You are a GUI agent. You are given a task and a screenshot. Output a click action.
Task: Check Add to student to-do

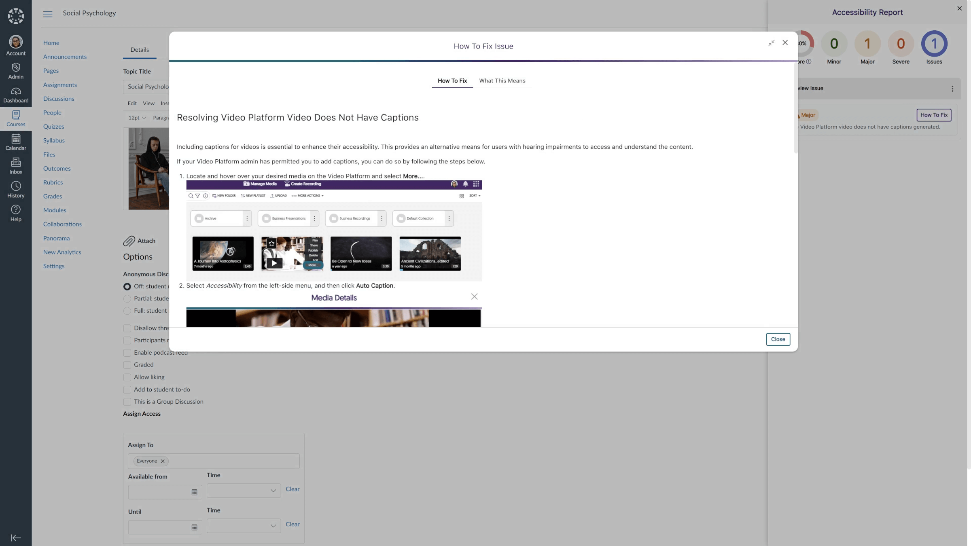[127, 389]
